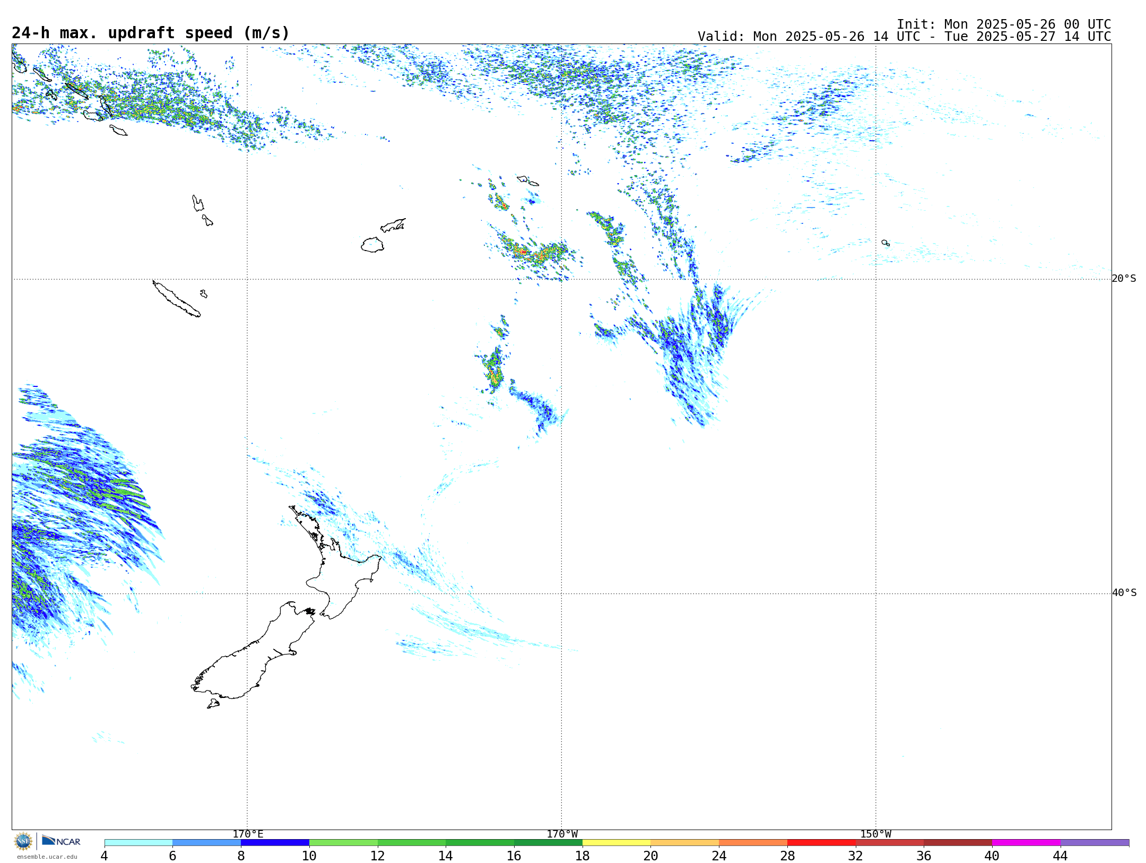Click the colorbar tick label 14
This screenshot has height=863, width=1146.
(x=446, y=856)
